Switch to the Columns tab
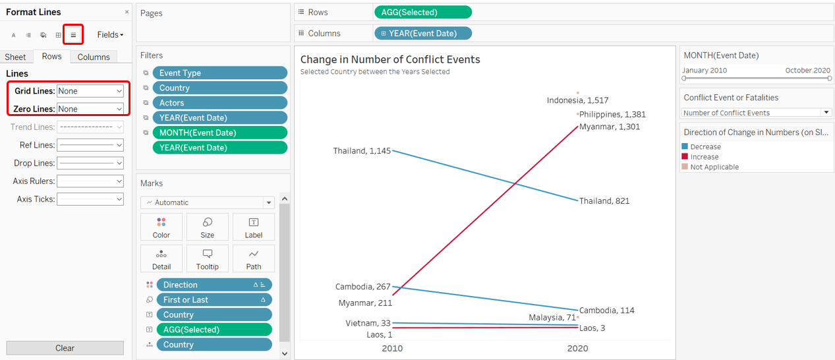Image resolution: width=835 pixels, height=360 pixels. pyautogui.click(x=94, y=57)
